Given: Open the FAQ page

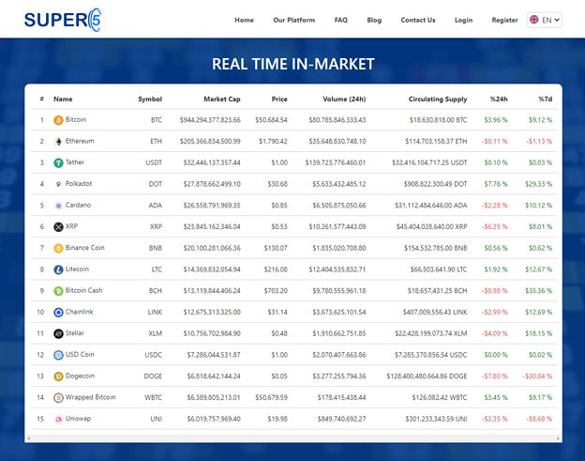Looking at the screenshot, I should tap(341, 20).
